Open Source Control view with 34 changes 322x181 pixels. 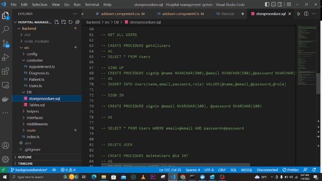6,44
